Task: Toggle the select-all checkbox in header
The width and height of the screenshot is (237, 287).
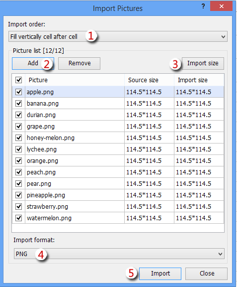Action: [18, 80]
